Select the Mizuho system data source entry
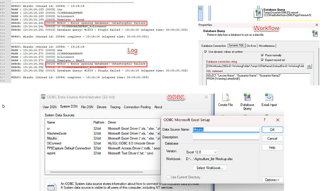Viewport: 320px width, 191px height. [x=52, y=138]
